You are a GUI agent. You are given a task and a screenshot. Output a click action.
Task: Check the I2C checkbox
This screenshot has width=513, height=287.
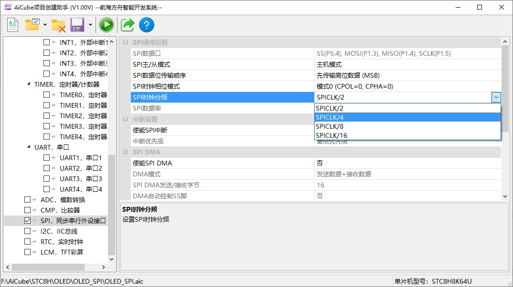(28, 231)
